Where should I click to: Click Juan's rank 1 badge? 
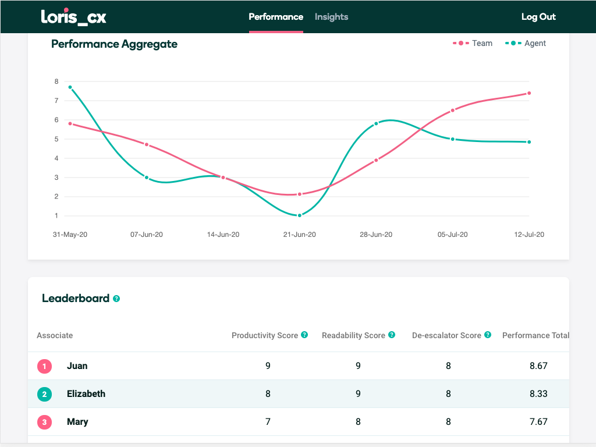tap(45, 366)
